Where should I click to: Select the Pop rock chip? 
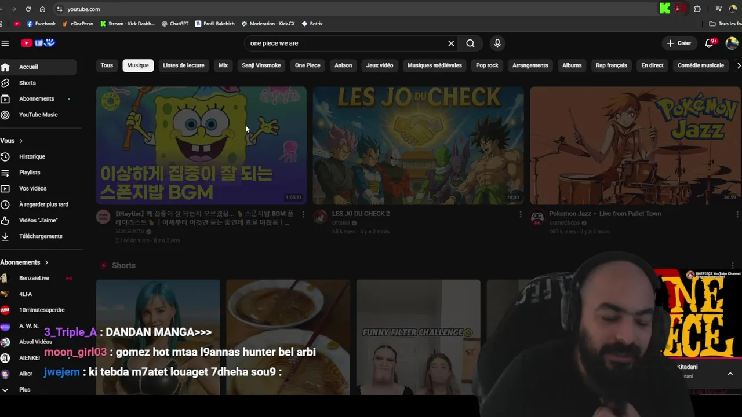[x=487, y=65]
